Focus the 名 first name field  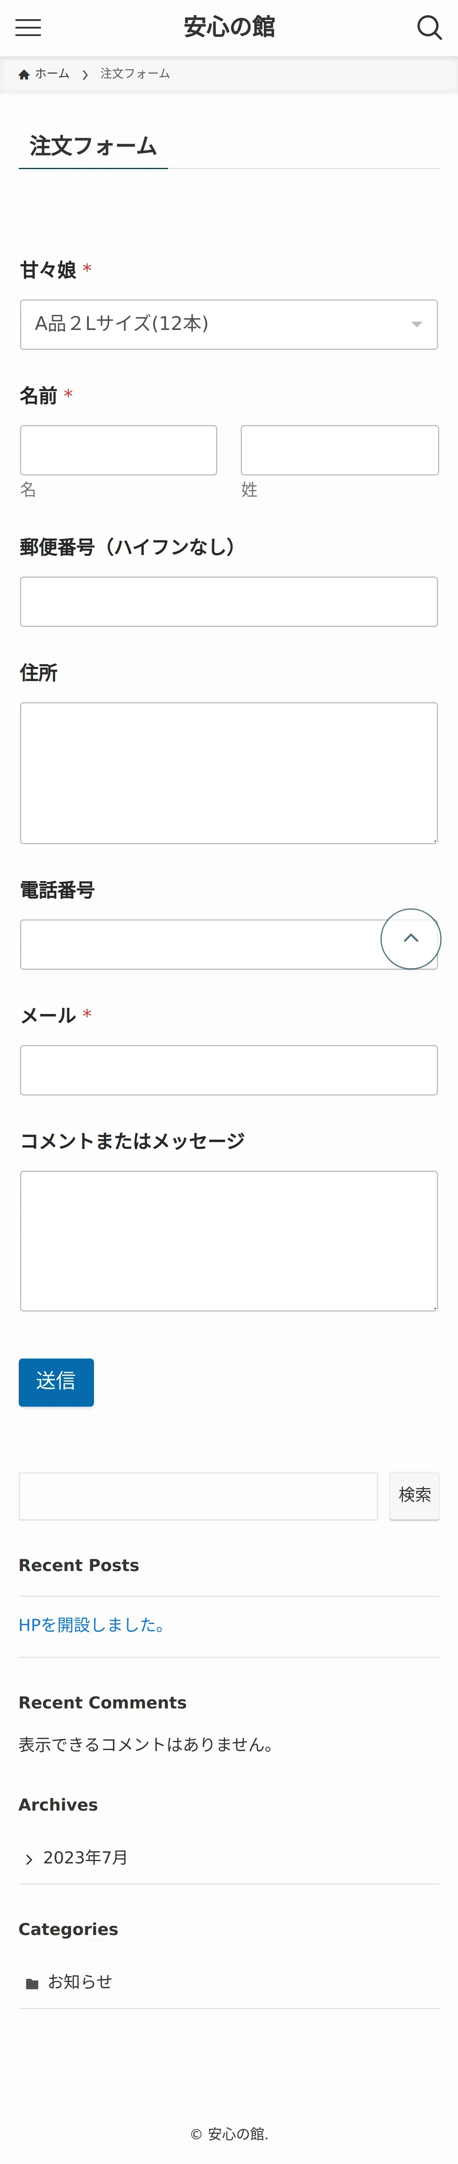pos(119,450)
